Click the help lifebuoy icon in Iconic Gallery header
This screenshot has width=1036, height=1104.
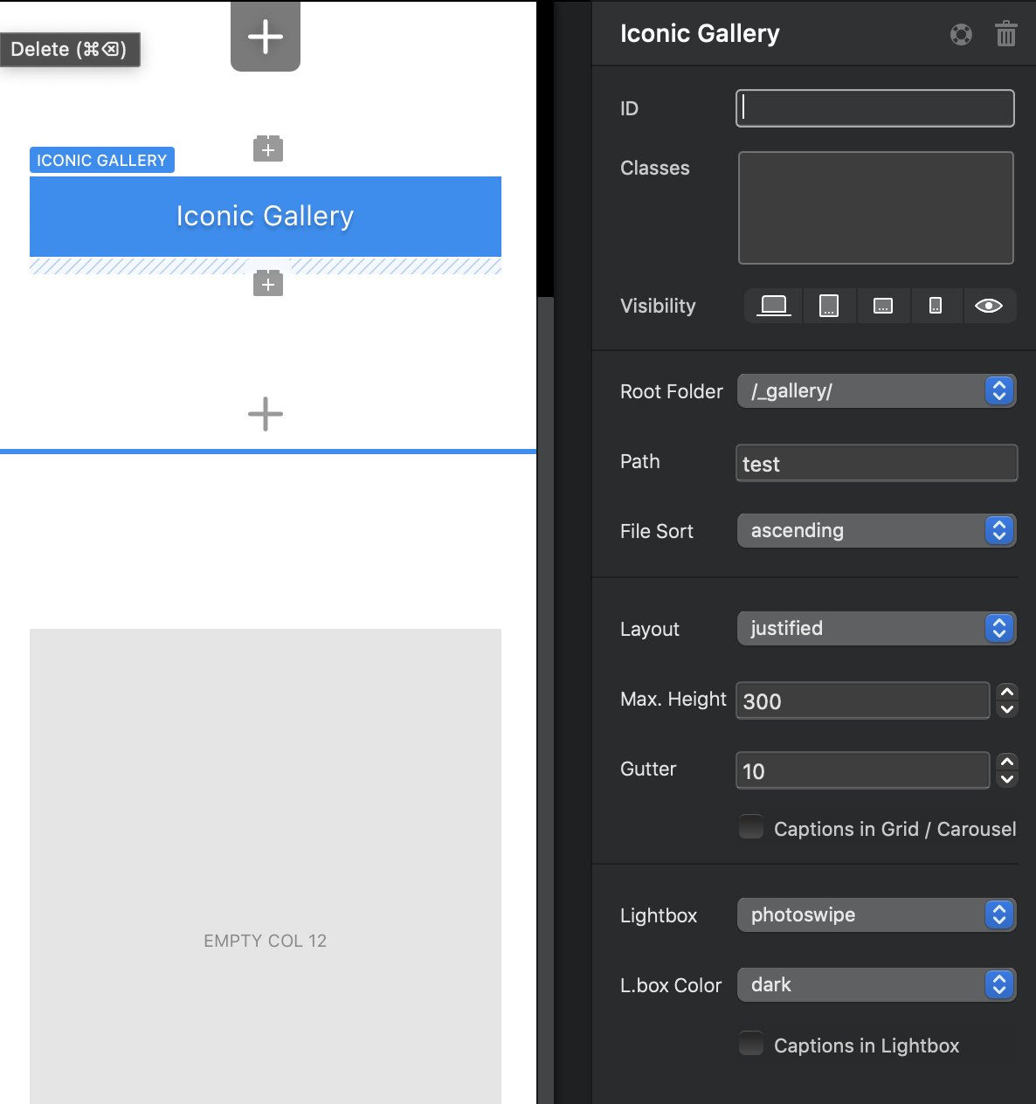[961, 34]
